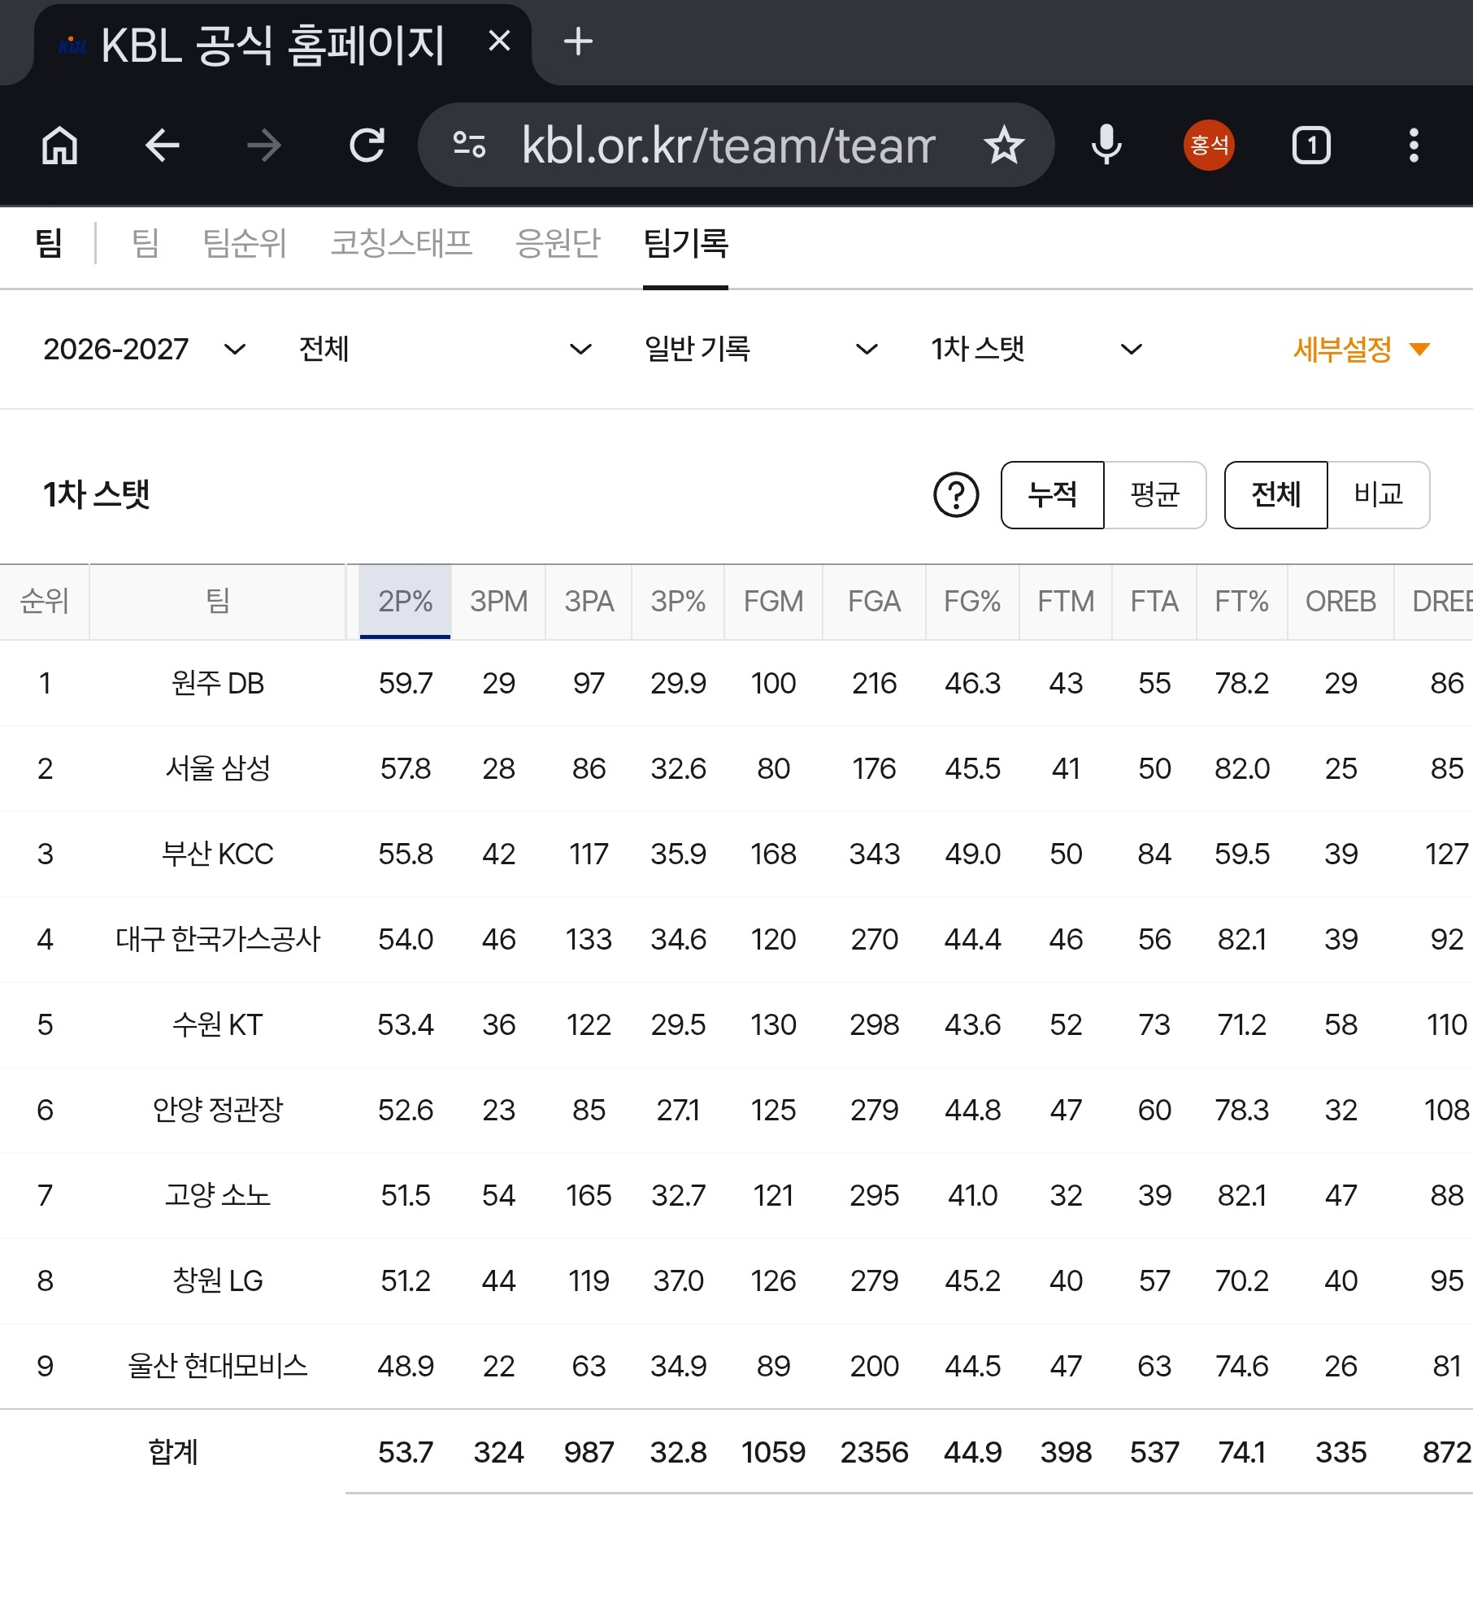
Task: Open the tab switcher showing 1
Action: point(1311,146)
